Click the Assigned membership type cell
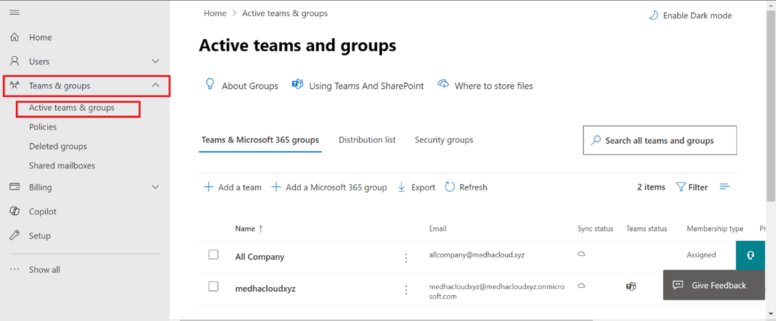776x321 pixels. (701, 255)
